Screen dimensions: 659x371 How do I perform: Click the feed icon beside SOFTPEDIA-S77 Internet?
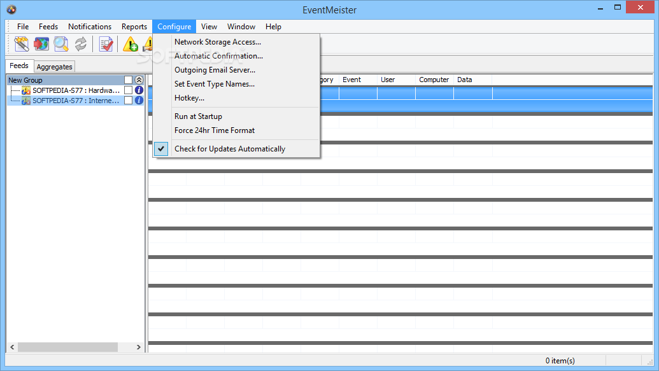point(26,101)
